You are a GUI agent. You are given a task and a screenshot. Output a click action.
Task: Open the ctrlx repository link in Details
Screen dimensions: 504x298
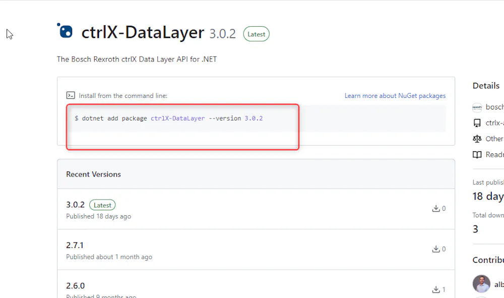point(495,123)
